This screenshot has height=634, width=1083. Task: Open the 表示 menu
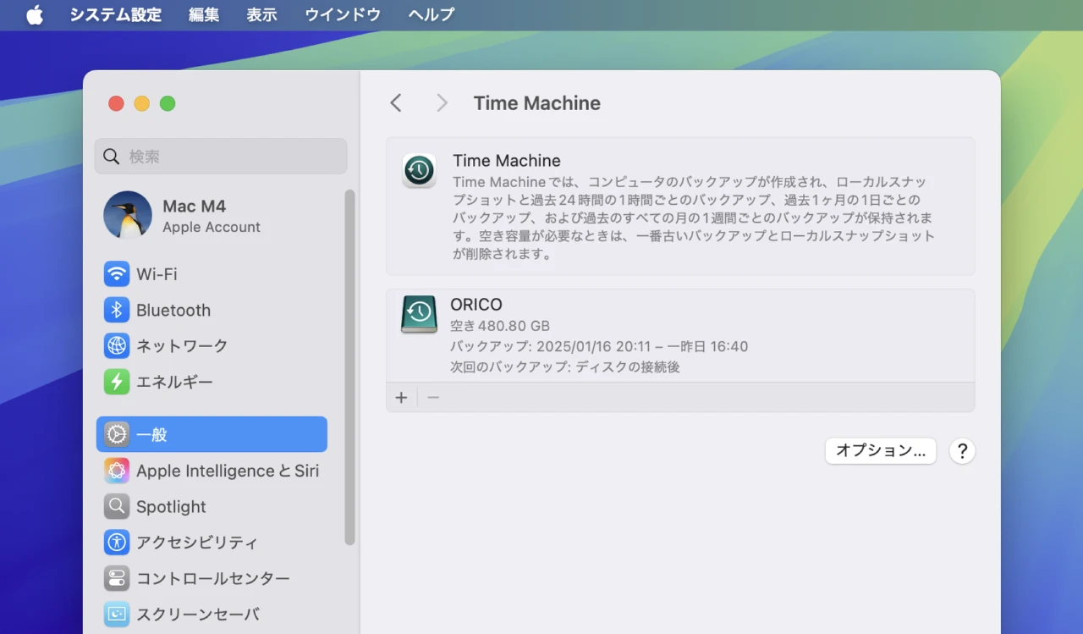261,14
